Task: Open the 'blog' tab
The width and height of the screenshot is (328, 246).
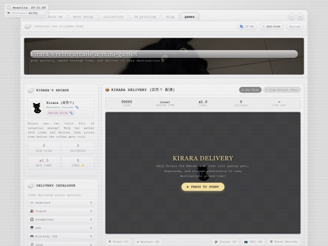Action: [170, 17]
